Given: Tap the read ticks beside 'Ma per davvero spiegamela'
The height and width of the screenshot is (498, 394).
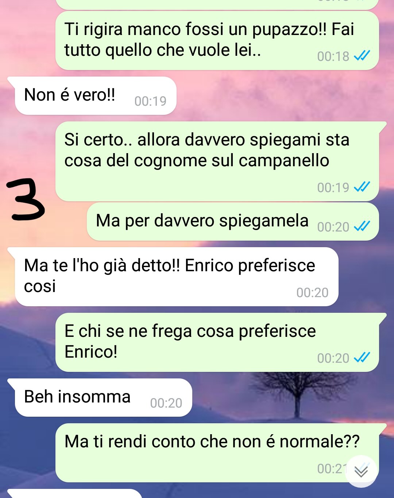Looking at the screenshot, I should click(x=362, y=226).
